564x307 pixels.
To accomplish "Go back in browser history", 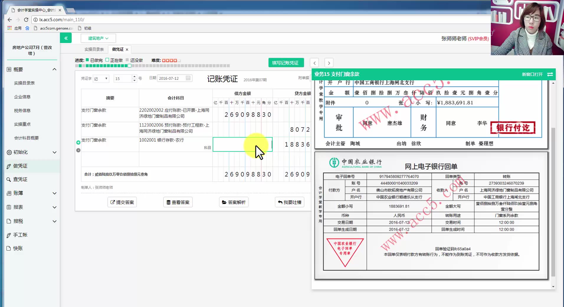I will (x=10, y=20).
